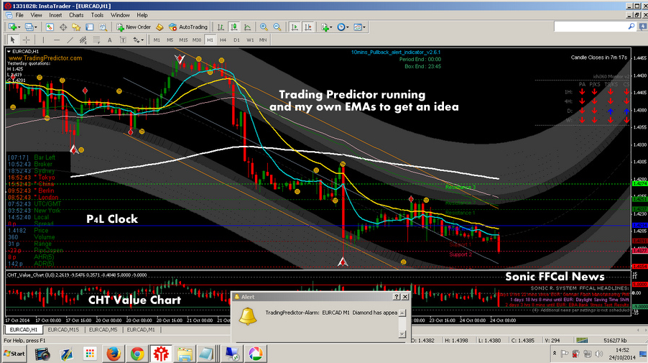648x363 pixels.
Task: Open the New Chart tool
Action: (11, 27)
